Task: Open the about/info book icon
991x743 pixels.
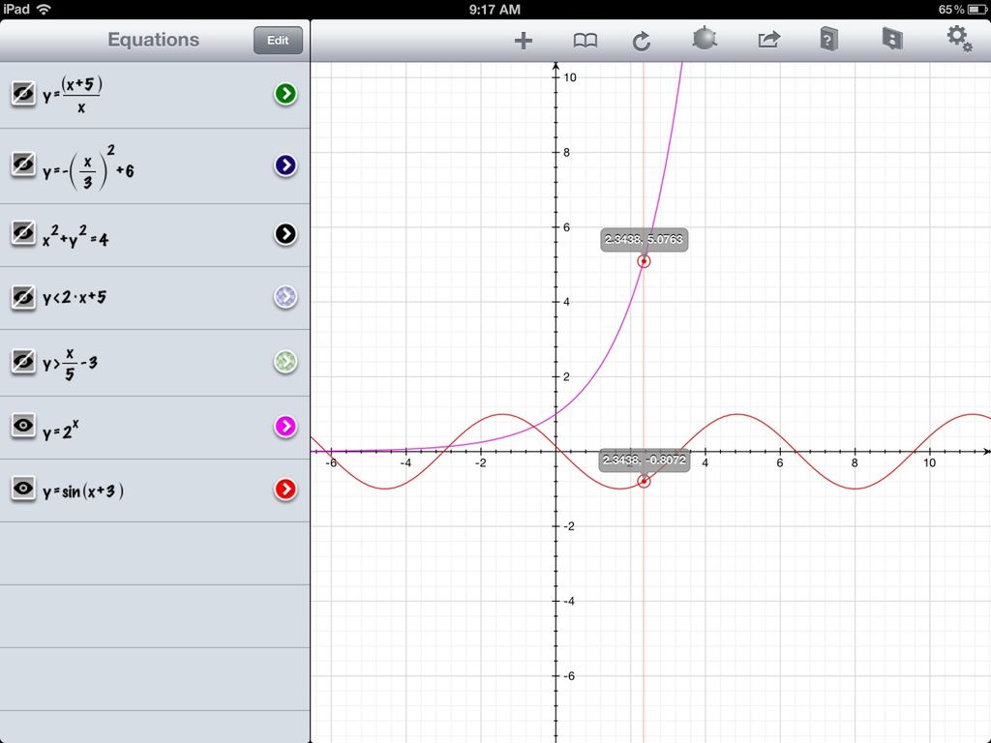Action: point(891,41)
